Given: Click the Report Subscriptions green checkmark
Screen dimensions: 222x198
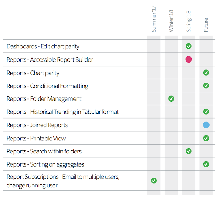Looking at the screenshot, I should (154, 180).
